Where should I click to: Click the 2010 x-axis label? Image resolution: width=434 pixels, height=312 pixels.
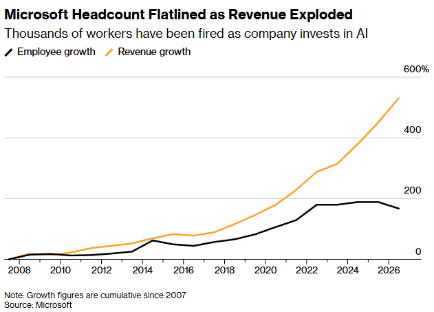61,270
